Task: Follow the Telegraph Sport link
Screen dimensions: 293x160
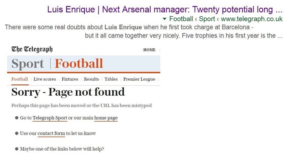Action: tap(50, 118)
